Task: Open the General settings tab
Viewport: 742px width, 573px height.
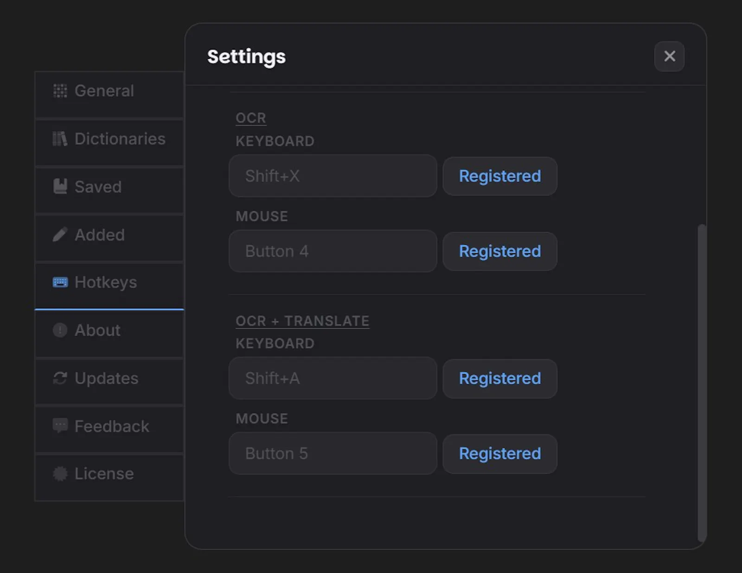Action: pos(109,95)
